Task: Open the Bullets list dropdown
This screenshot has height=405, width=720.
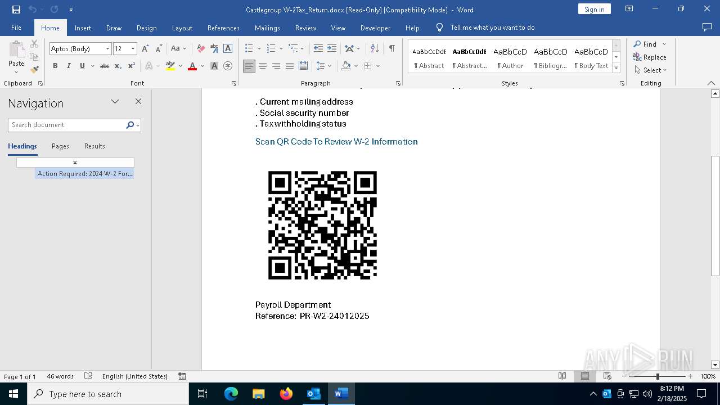Action: tap(260, 49)
